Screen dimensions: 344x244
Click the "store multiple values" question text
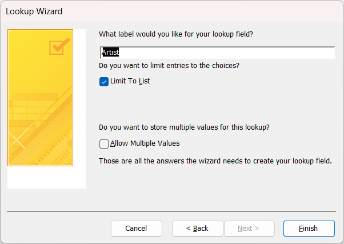(184, 127)
